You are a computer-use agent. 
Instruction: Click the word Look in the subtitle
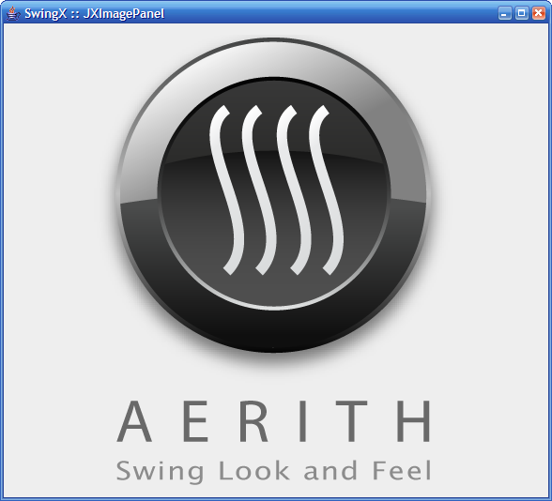coord(254,470)
